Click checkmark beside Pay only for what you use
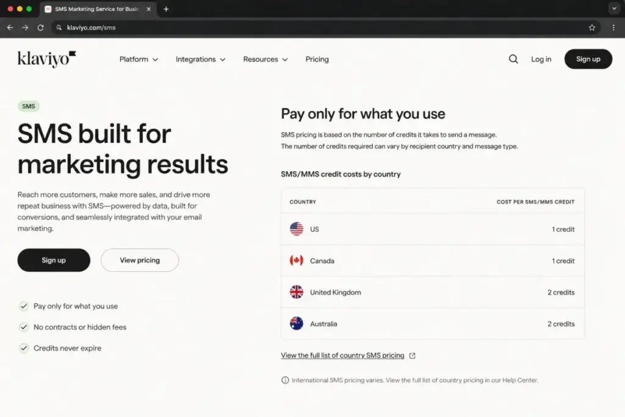The image size is (625, 417). (24, 306)
